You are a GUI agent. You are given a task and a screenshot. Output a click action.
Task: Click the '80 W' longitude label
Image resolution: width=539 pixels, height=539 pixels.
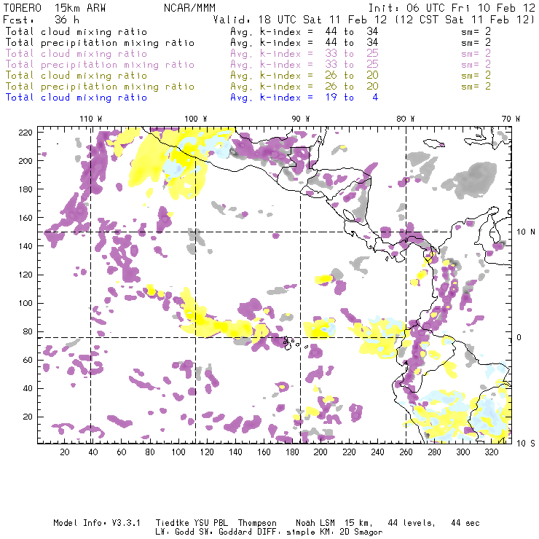pyautogui.click(x=406, y=119)
